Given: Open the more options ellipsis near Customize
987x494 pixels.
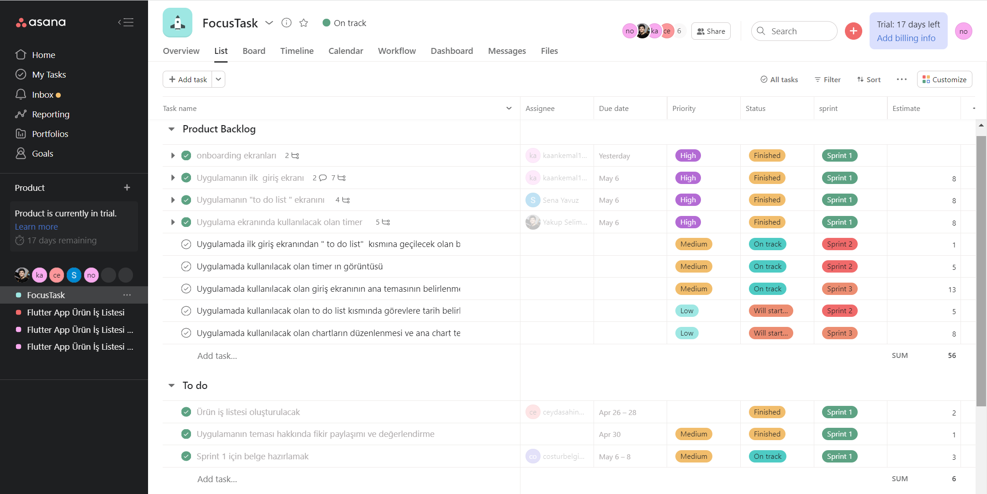Looking at the screenshot, I should click(x=902, y=79).
